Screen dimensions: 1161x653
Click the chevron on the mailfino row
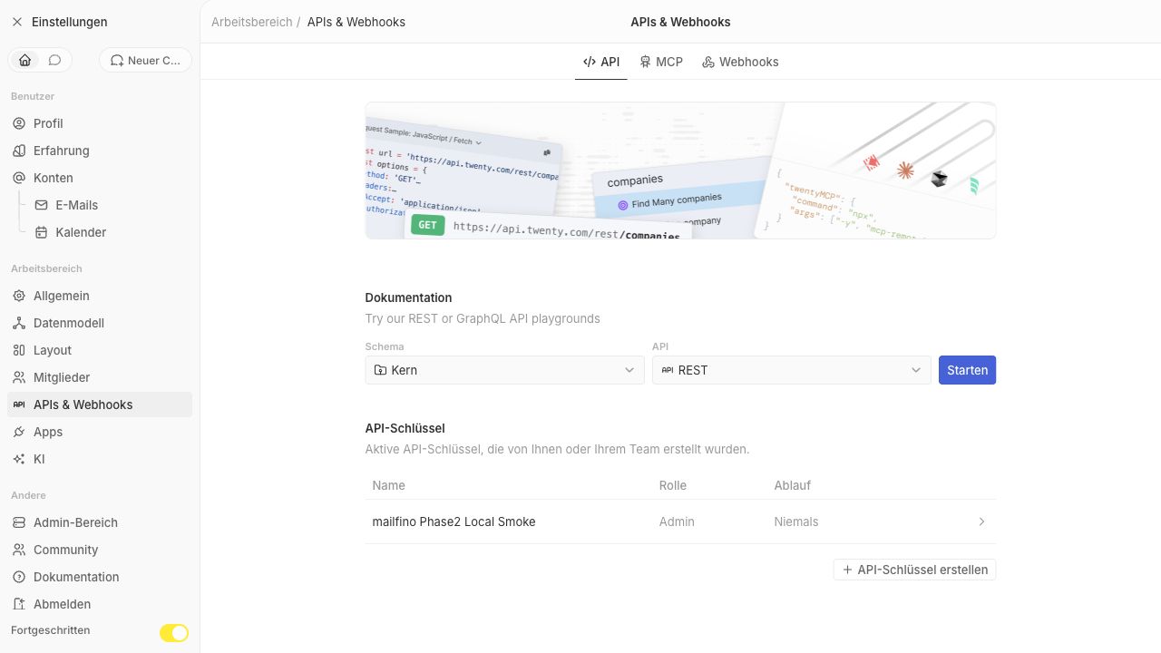(x=981, y=521)
